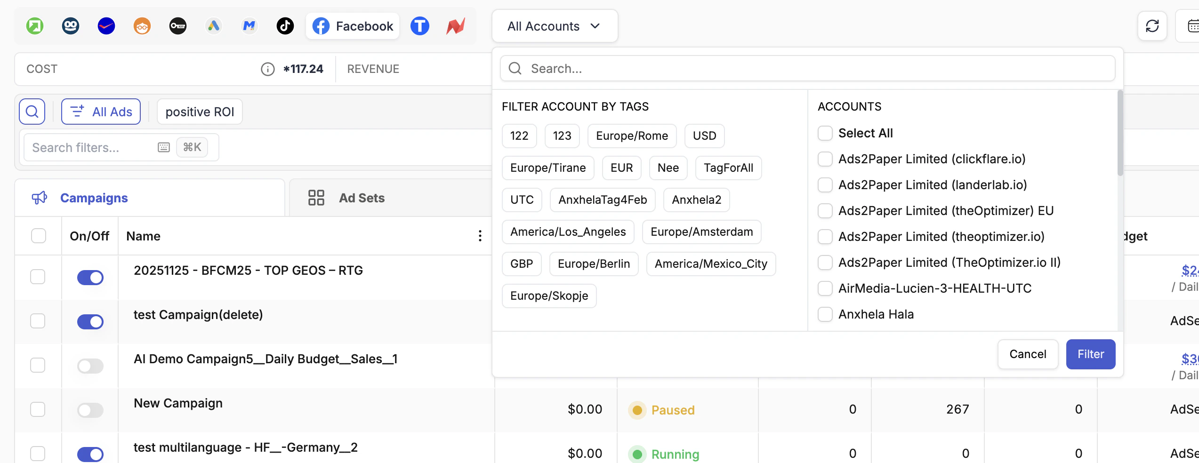Select the AnxhelaTag4Feb tag

(603, 200)
